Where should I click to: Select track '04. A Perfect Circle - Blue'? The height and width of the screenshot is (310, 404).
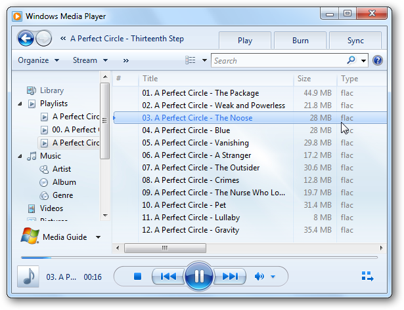tap(250, 130)
